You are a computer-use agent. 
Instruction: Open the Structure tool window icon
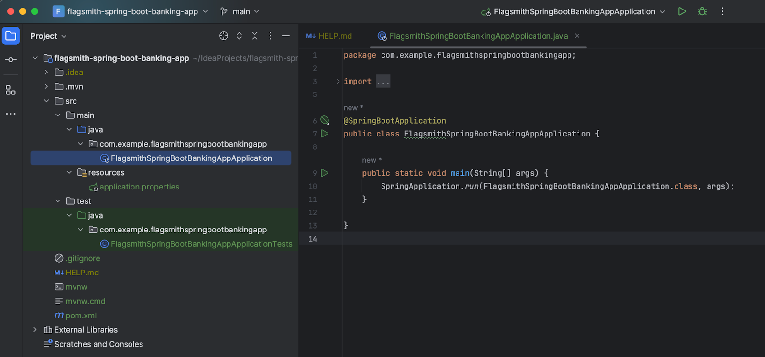tap(11, 90)
